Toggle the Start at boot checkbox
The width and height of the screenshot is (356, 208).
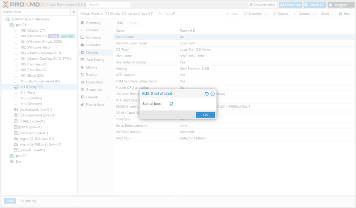pos(171,104)
